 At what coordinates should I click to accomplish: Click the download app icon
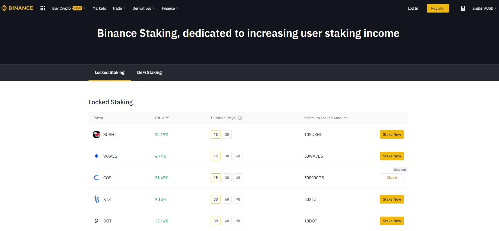(x=463, y=8)
